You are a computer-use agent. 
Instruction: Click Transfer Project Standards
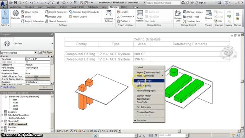pos(84,12)
